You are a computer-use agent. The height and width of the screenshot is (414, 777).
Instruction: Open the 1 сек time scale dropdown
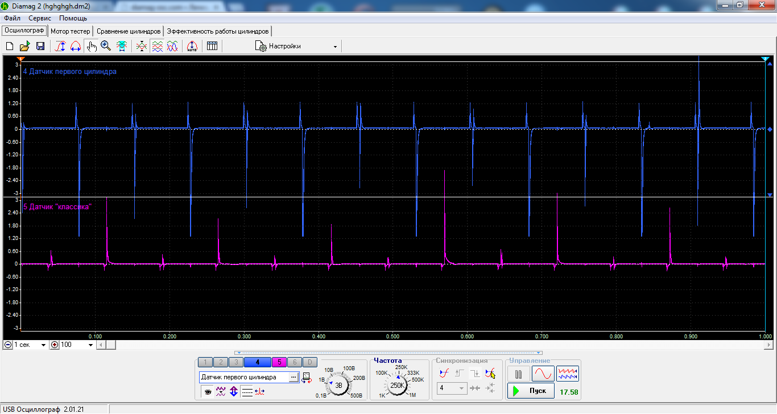tap(43, 345)
